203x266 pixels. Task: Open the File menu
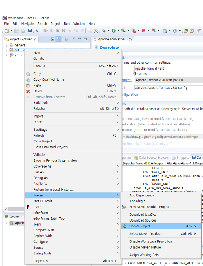coord(6,24)
